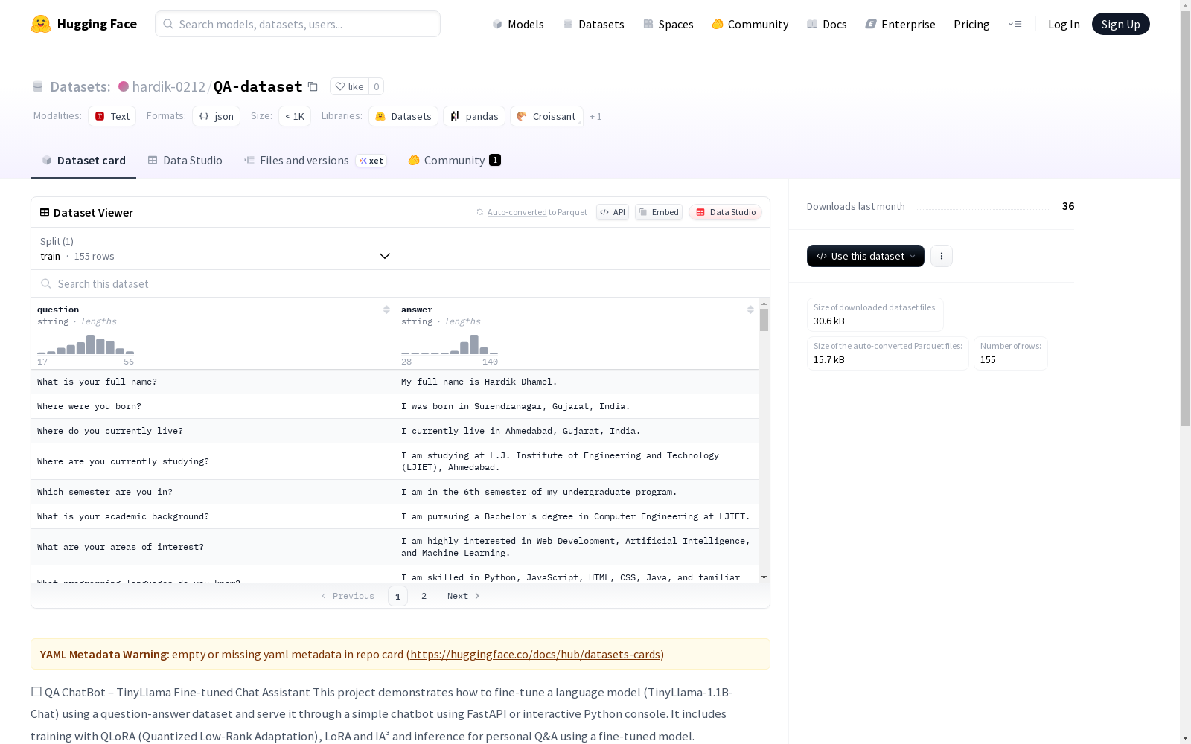This screenshot has width=1191, height=744.
Task: Select the json format tag
Action: [x=216, y=116]
